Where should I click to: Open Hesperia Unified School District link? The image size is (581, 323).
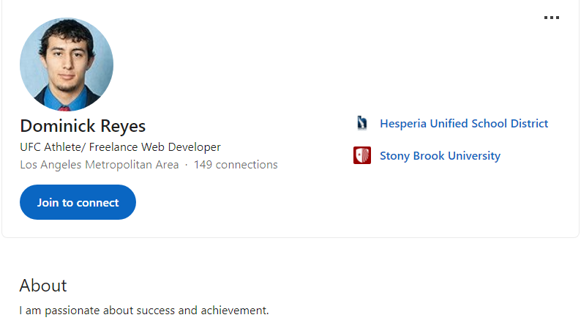pos(464,124)
